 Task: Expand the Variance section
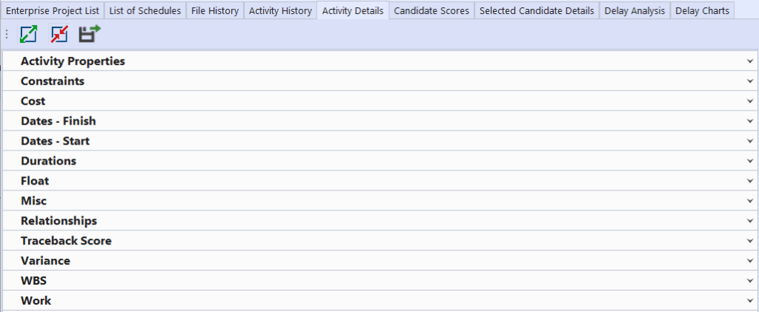[x=45, y=262]
